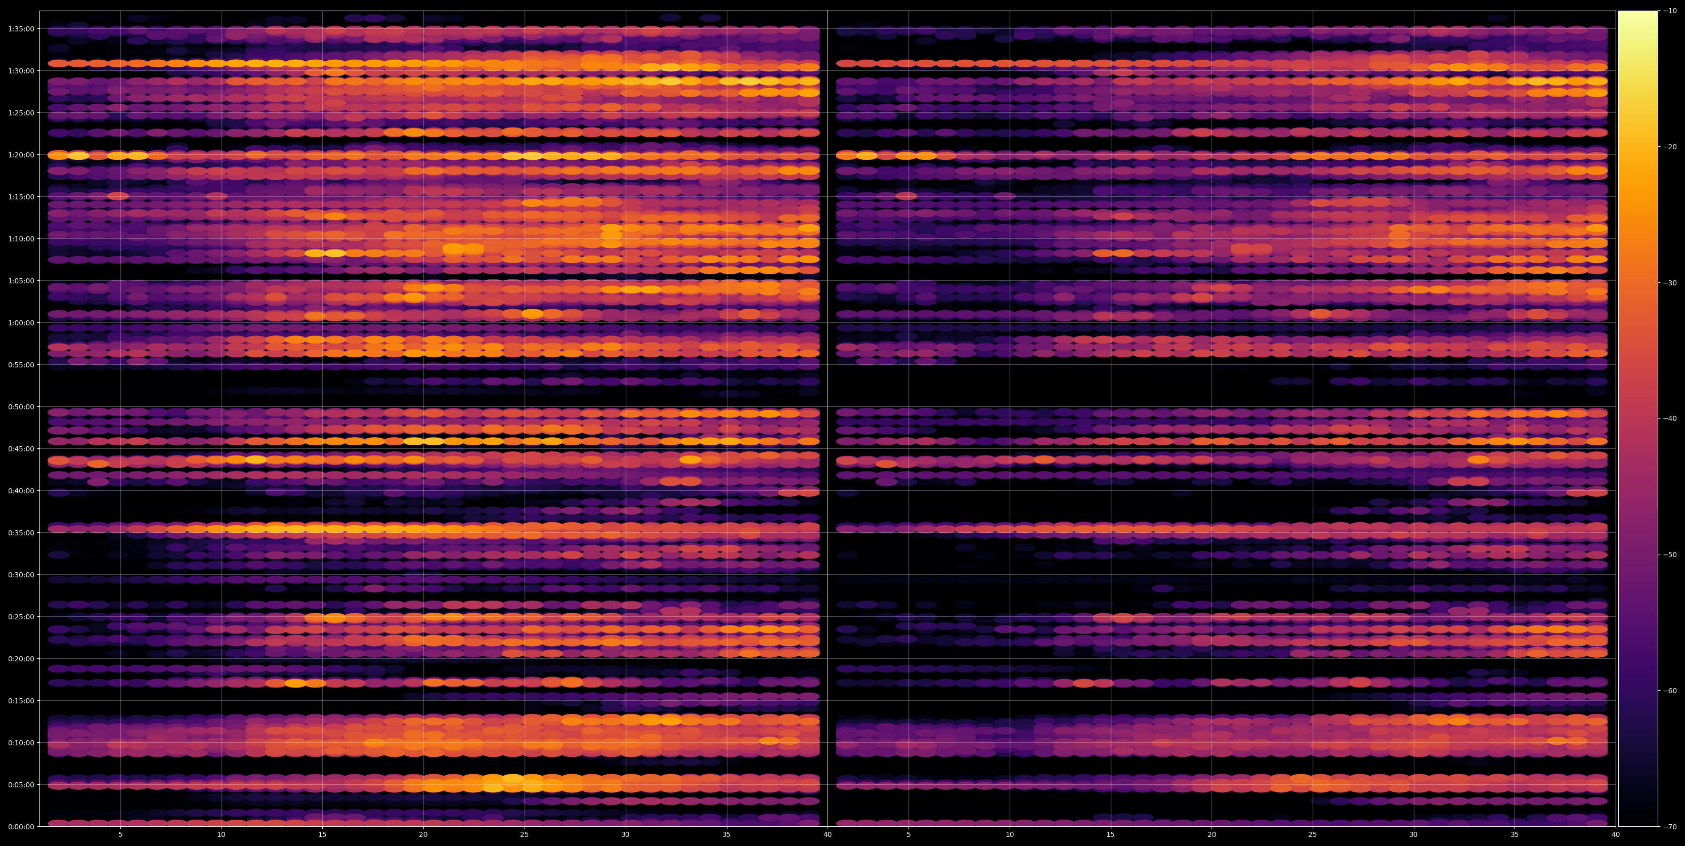The image size is (1685, 846).
Task: Select x-axis tick 40 under right plot
Action: click(1616, 834)
